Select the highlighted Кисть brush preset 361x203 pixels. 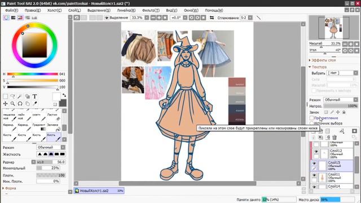[54, 138]
